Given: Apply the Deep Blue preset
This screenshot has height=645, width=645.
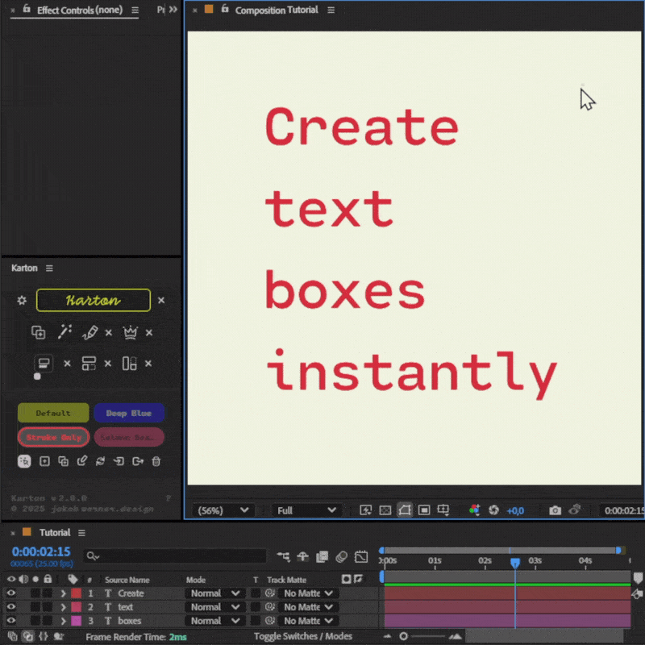Looking at the screenshot, I should pos(129,413).
